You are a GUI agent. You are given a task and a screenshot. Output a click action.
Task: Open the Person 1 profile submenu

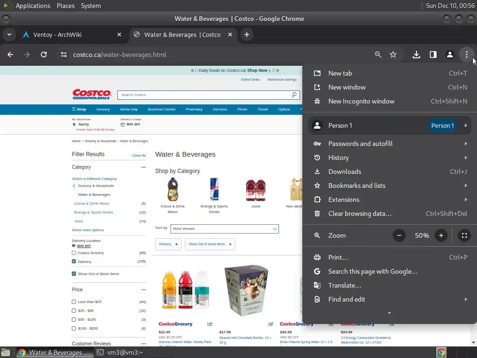pyautogui.click(x=390, y=125)
